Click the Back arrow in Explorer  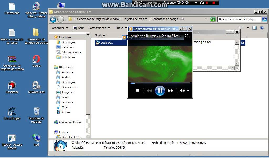(53, 19)
